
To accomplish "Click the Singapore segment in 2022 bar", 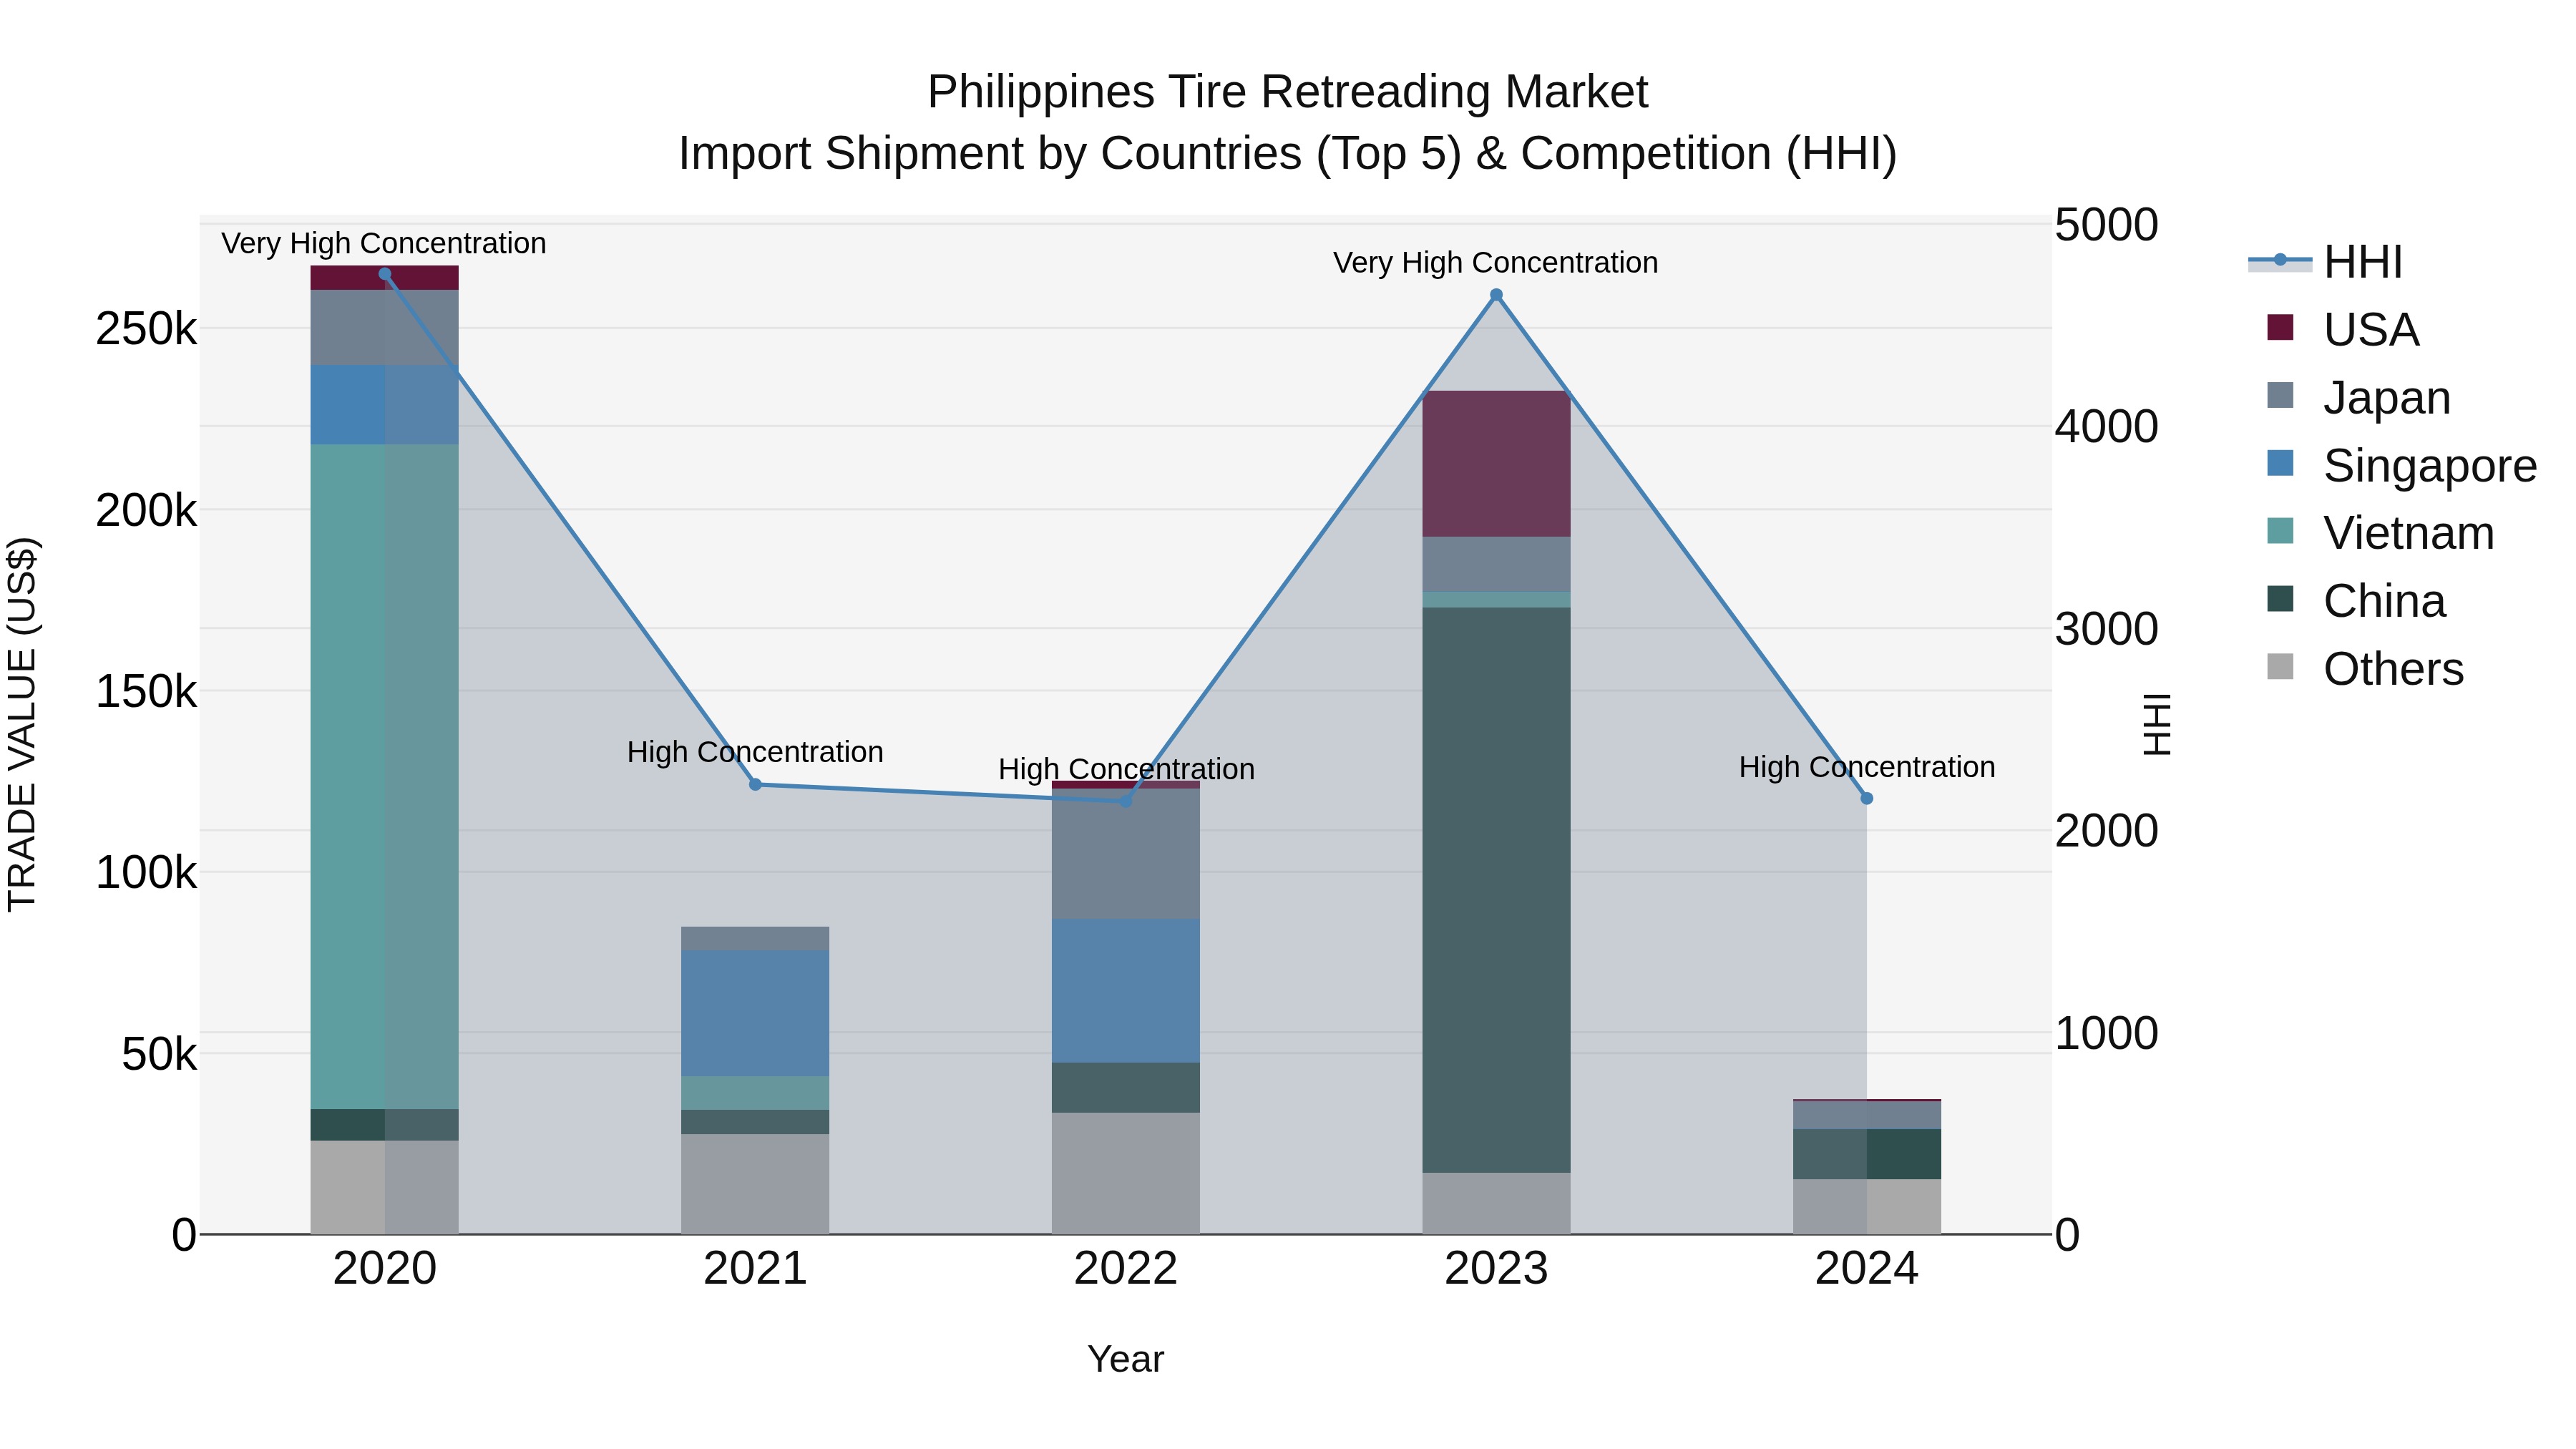I will pos(1126,991).
